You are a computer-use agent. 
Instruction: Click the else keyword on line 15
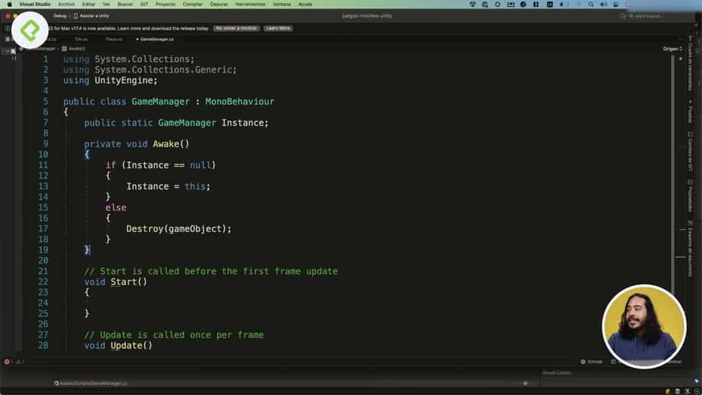coord(115,208)
